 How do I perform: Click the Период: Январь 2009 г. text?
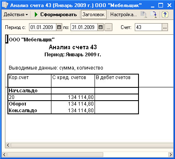(73, 55)
